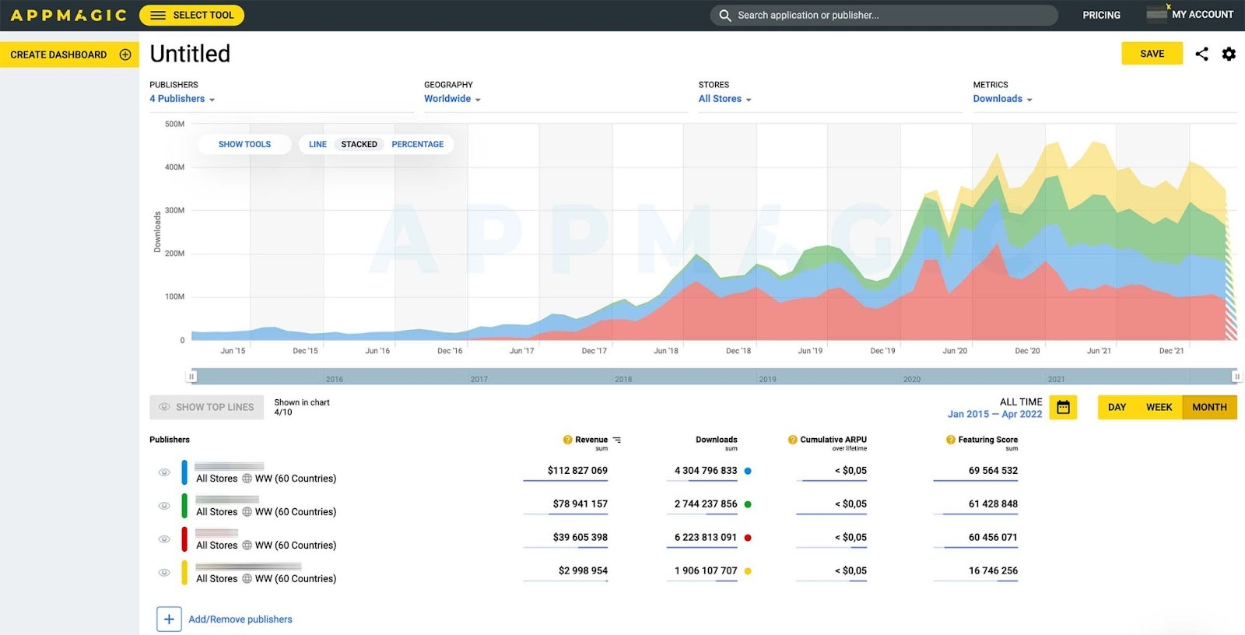
Task: Toggle visibility of the blue publisher row
Action: [x=164, y=472]
